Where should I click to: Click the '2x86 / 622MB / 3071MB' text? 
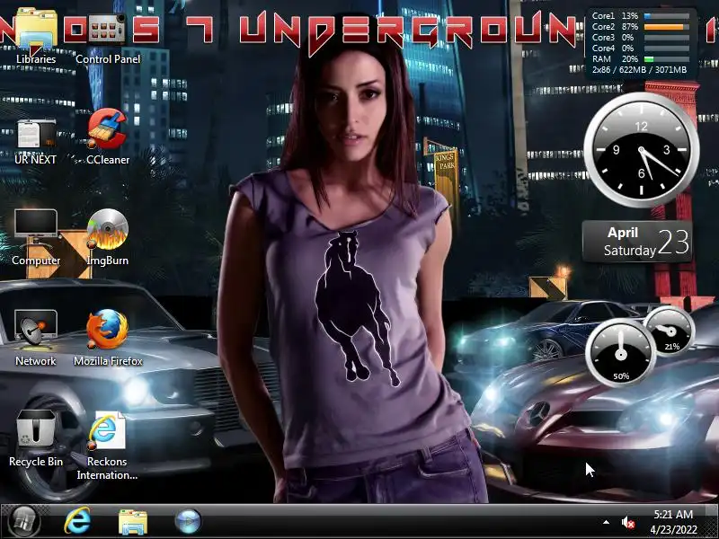point(639,70)
